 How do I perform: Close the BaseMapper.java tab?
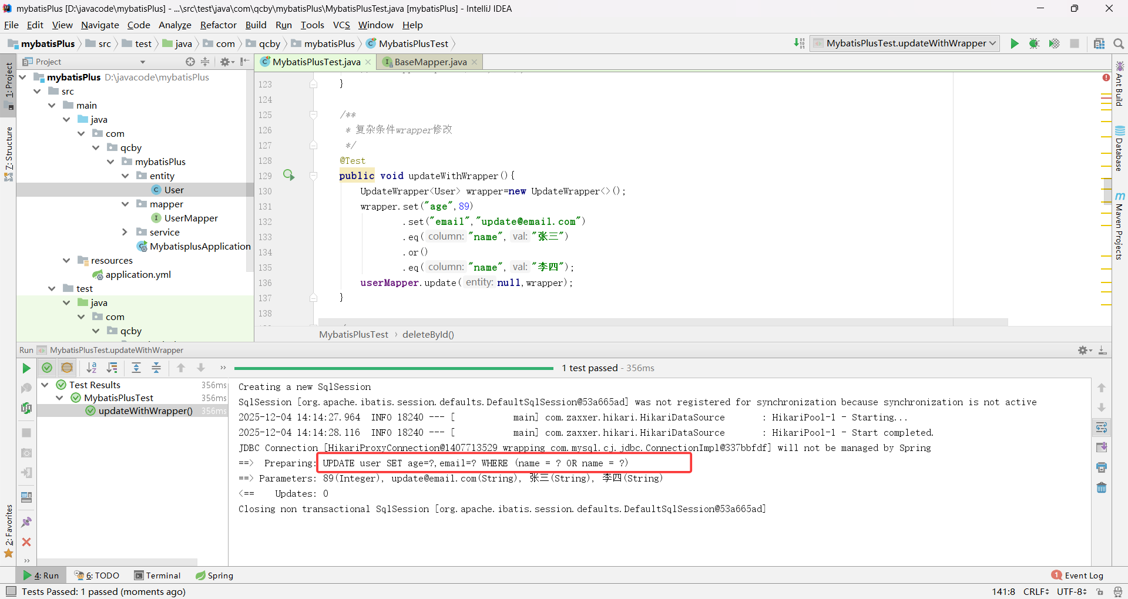(474, 62)
